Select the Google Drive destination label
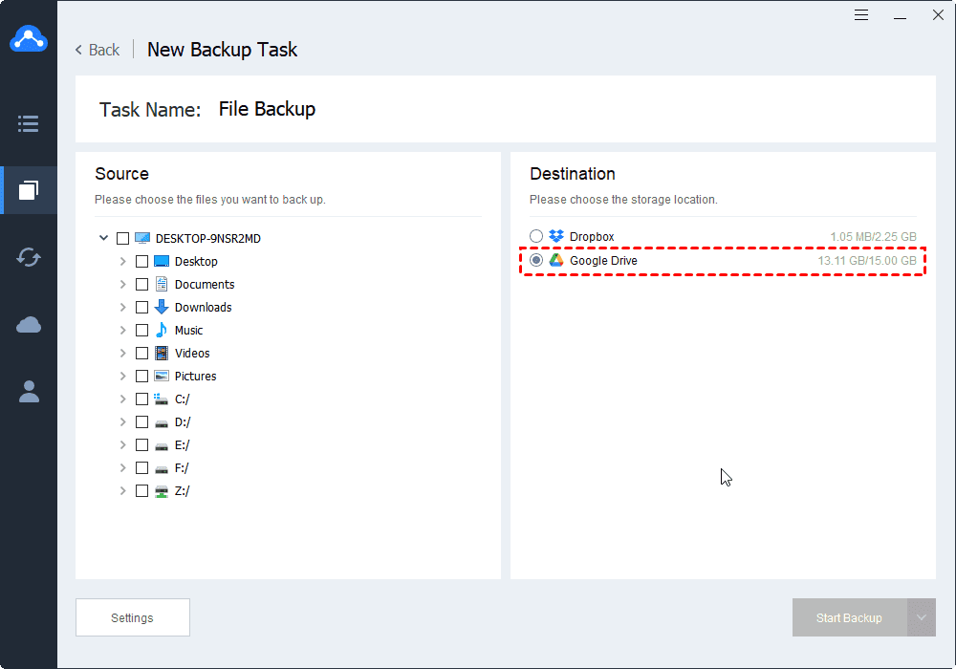 point(603,260)
